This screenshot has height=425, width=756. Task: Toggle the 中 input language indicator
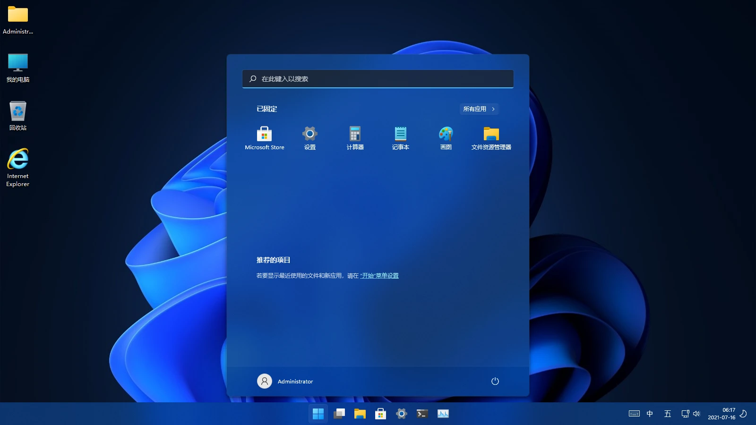650,414
